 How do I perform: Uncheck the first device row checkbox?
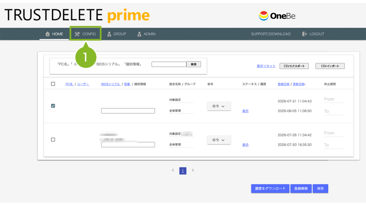pyautogui.click(x=53, y=106)
